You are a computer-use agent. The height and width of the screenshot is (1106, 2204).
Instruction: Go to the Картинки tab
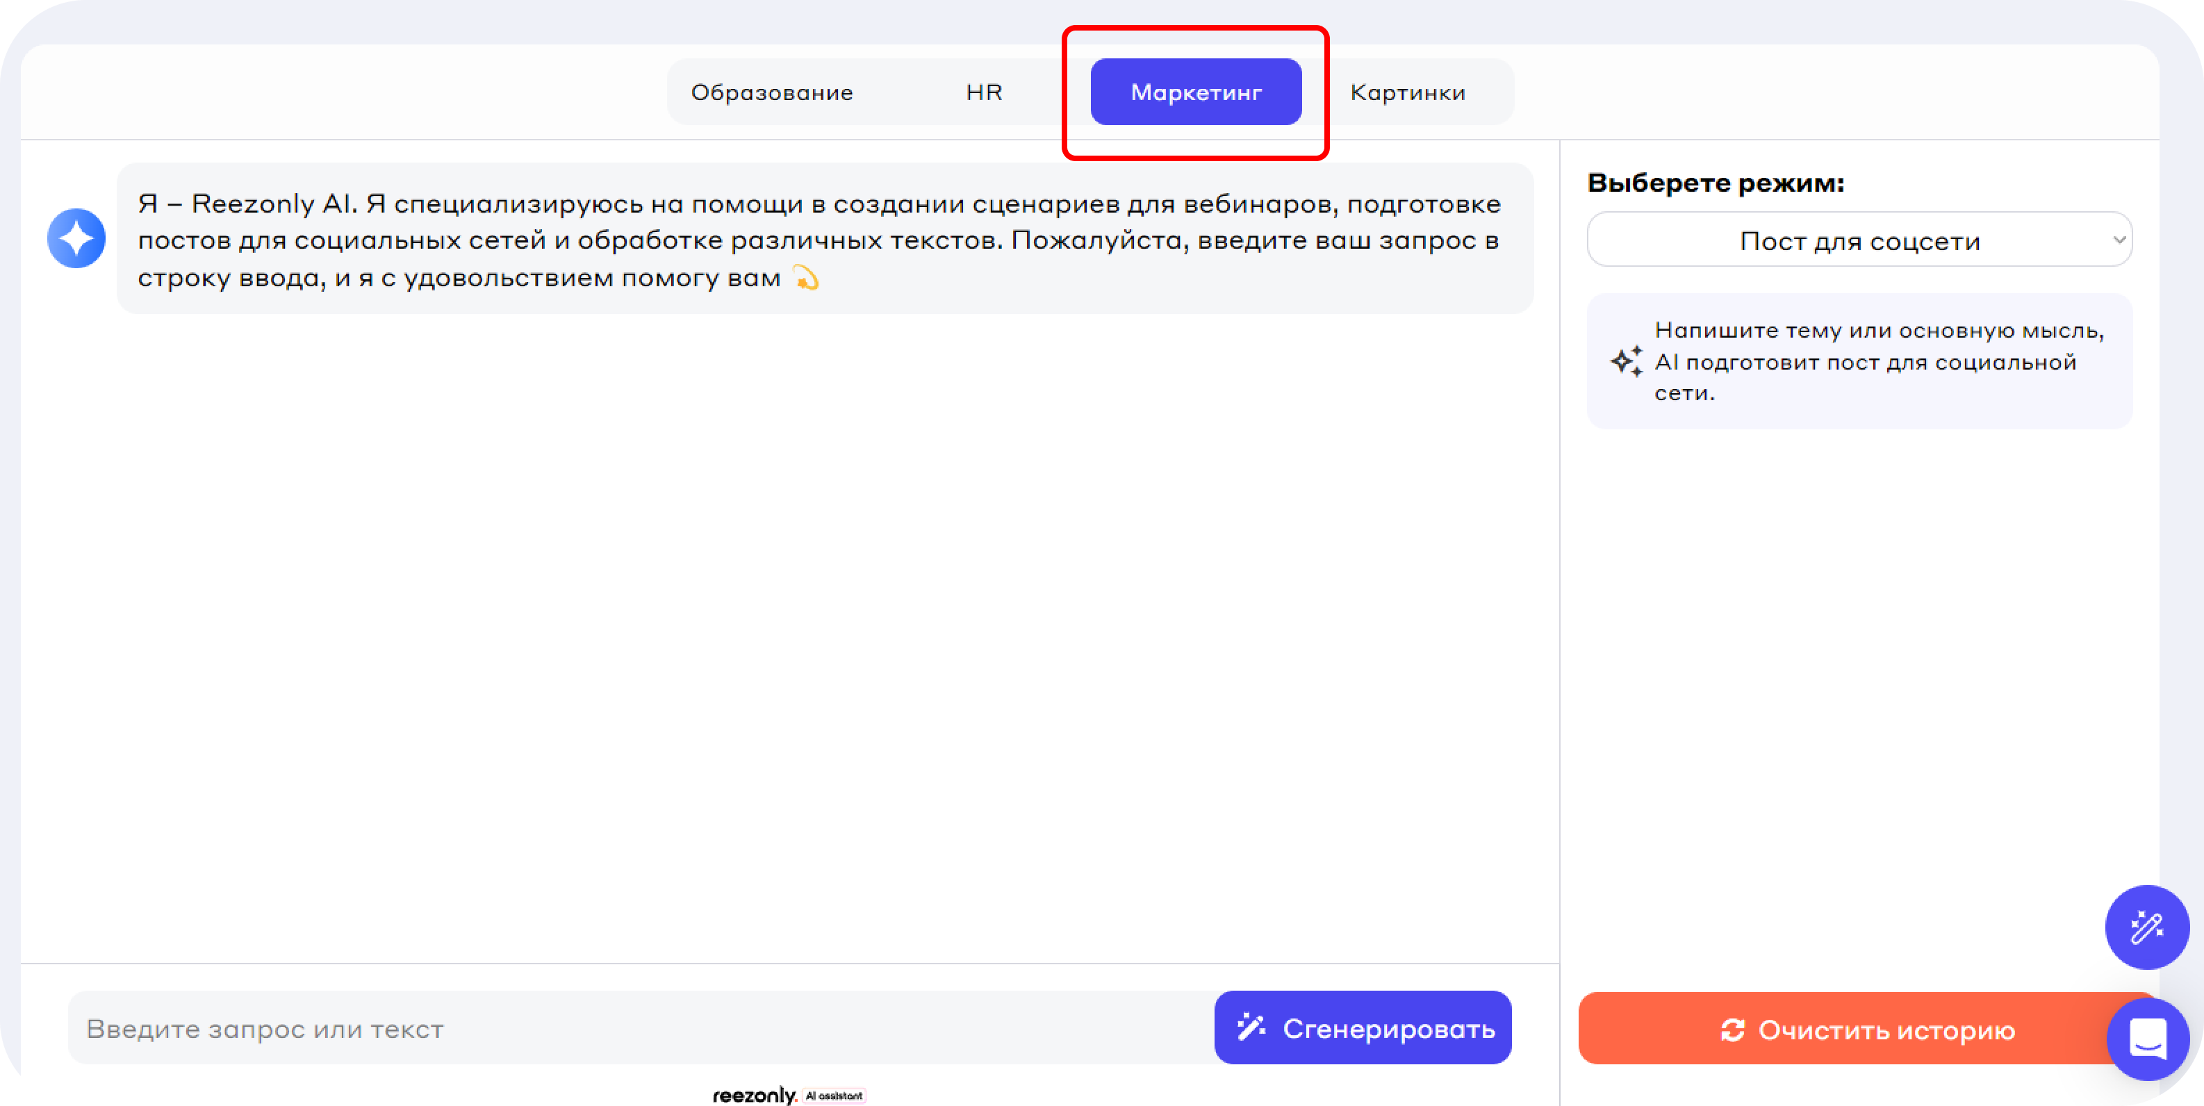pos(1408,92)
